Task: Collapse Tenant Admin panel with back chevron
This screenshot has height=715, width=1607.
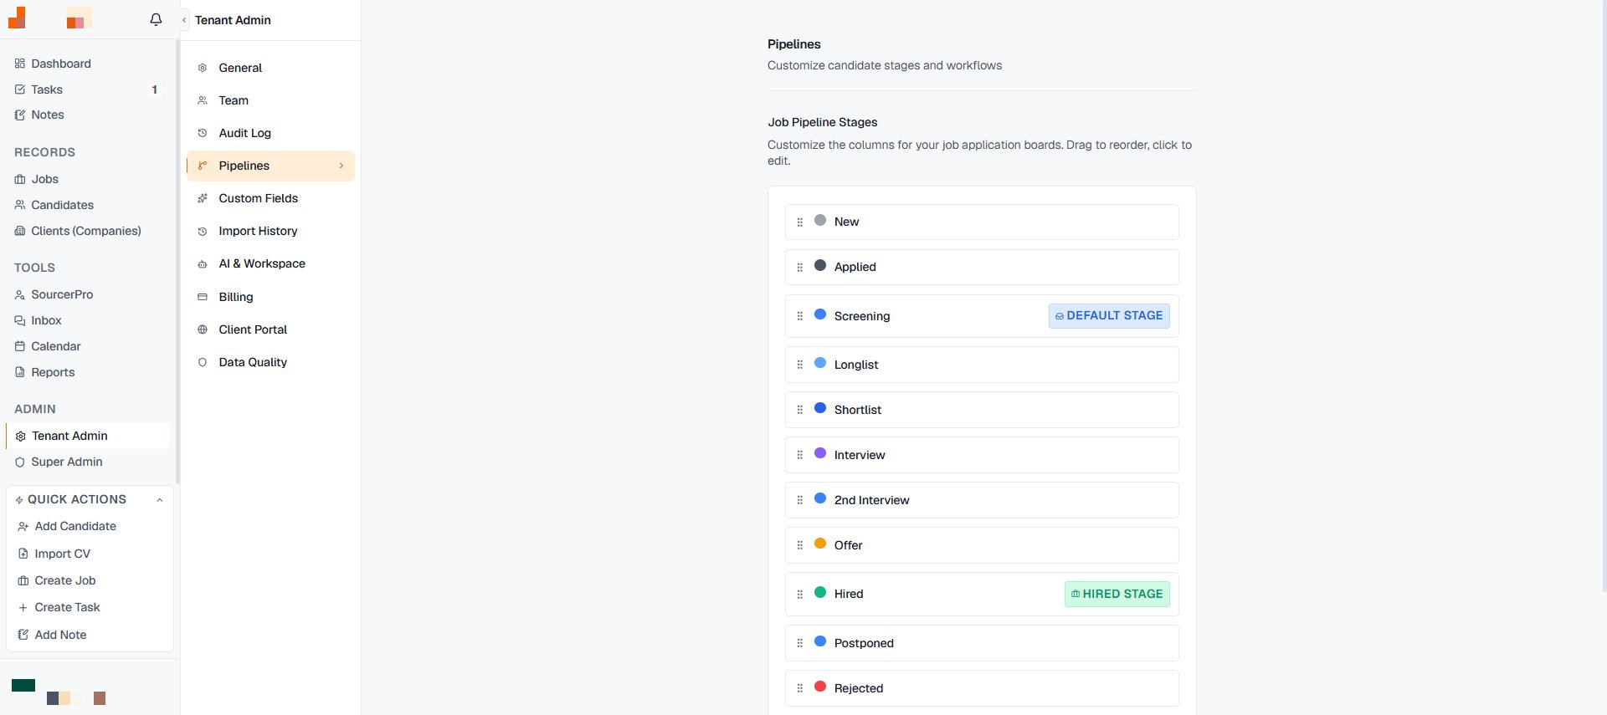Action: pos(184,20)
